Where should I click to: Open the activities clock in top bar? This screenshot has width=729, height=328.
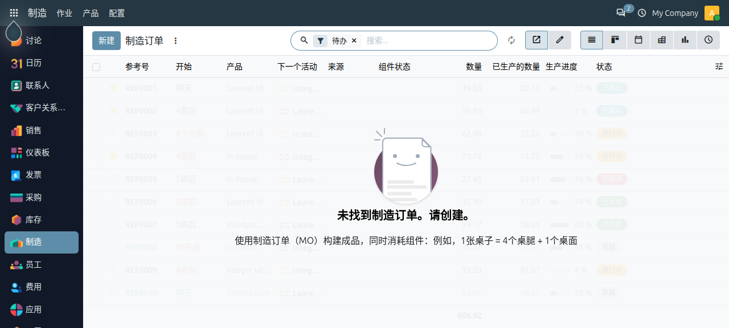pyautogui.click(x=642, y=13)
